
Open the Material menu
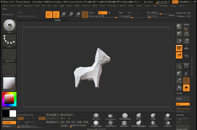(x=86, y=6)
